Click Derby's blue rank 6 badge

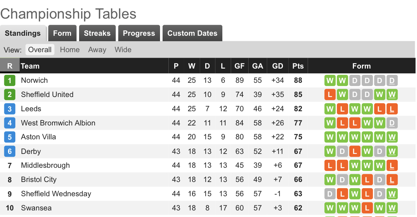(x=9, y=151)
